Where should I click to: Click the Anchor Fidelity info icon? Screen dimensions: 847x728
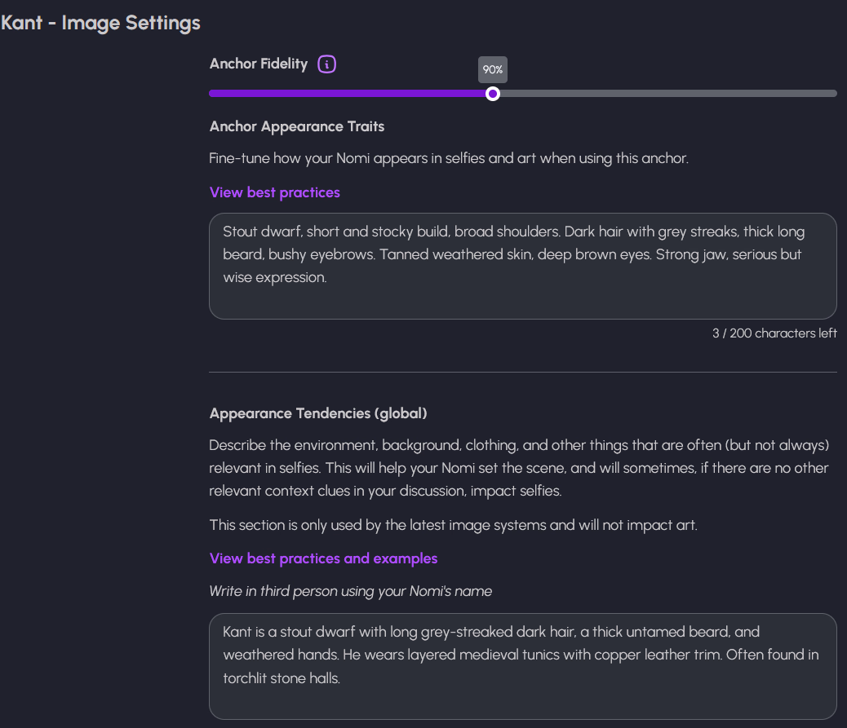[x=326, y=64]
